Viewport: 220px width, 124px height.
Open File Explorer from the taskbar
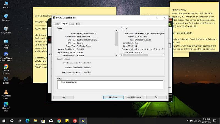coord(35,121)
